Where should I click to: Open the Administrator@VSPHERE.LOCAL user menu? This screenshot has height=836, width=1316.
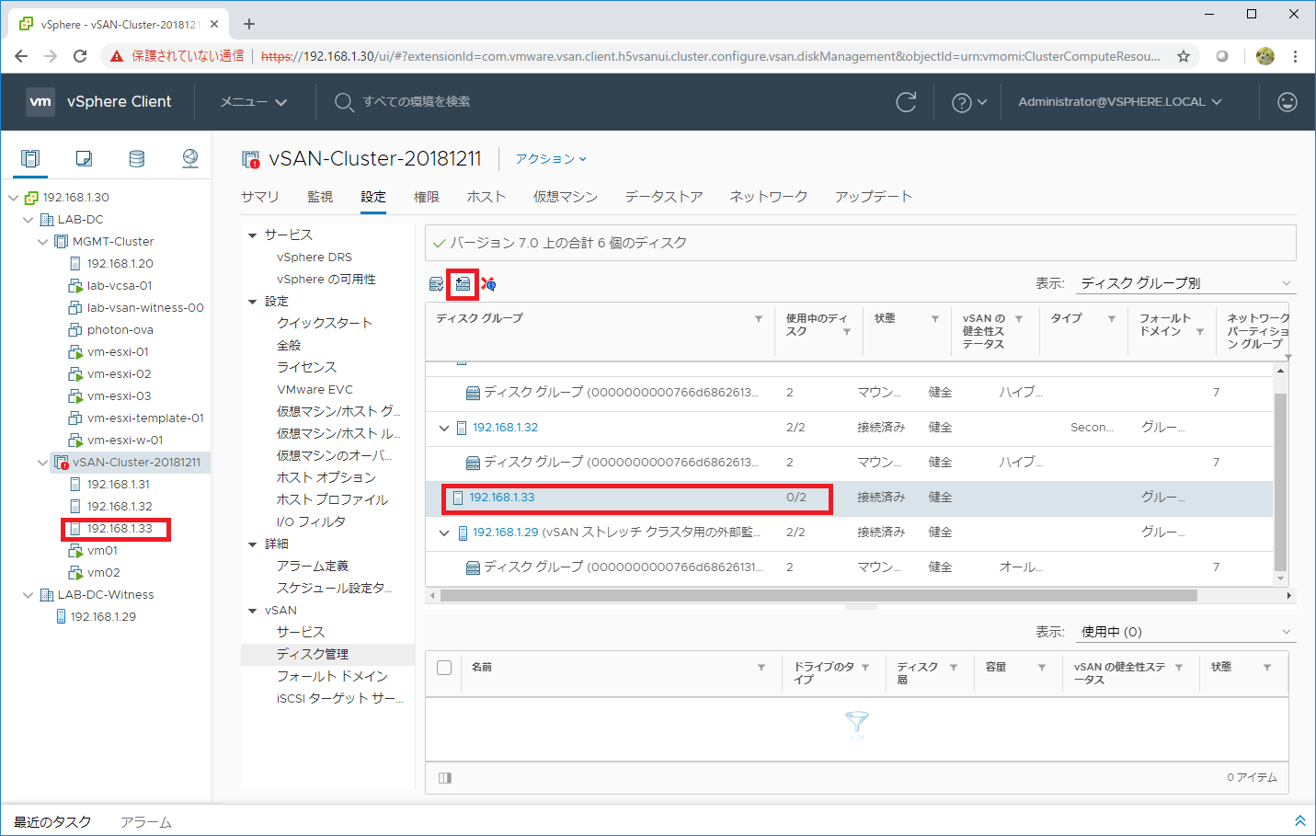pos(1120,102)
